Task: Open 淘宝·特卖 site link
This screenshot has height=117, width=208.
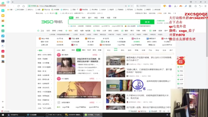Action: point(44,38)
